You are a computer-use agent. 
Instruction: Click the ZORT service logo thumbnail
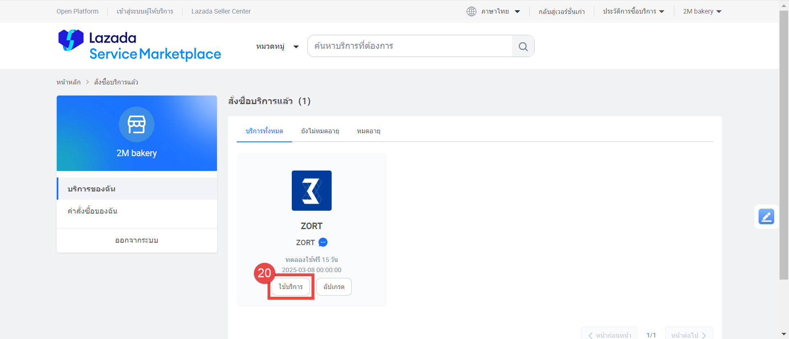311,191
